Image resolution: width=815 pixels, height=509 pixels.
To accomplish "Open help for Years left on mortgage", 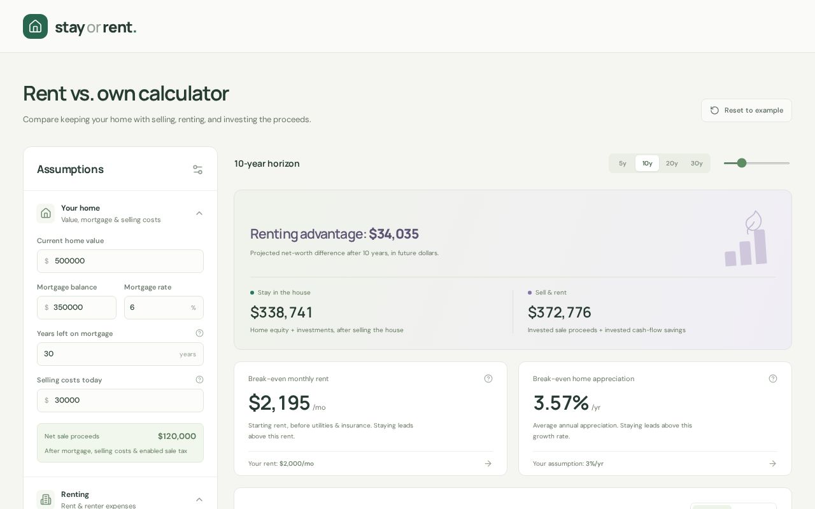I will [x=199, y=333].
